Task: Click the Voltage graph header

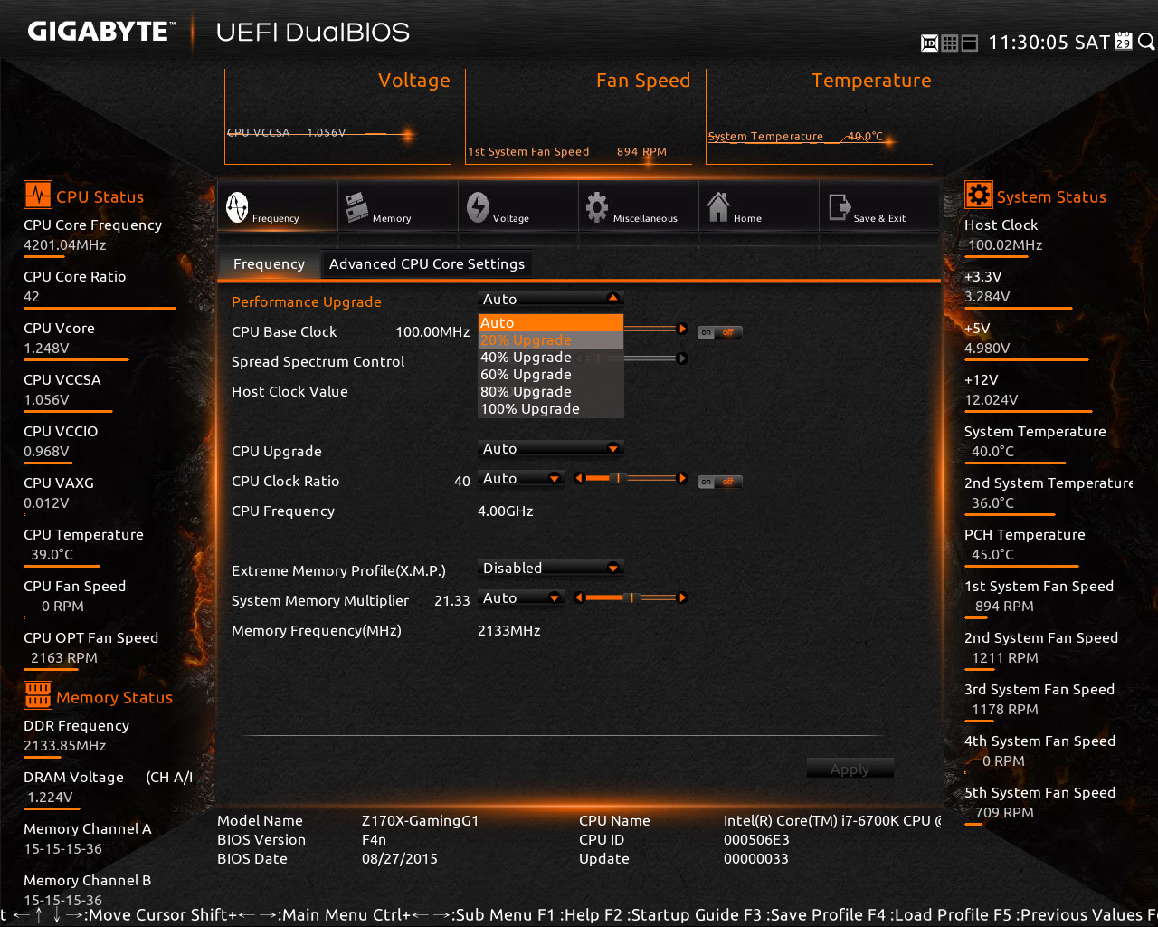Action: (x=413, y=80)
